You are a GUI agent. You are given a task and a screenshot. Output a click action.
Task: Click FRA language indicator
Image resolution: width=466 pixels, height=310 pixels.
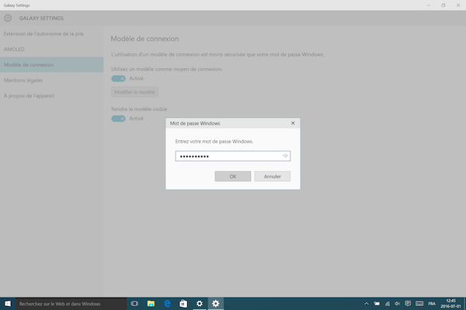432,304
